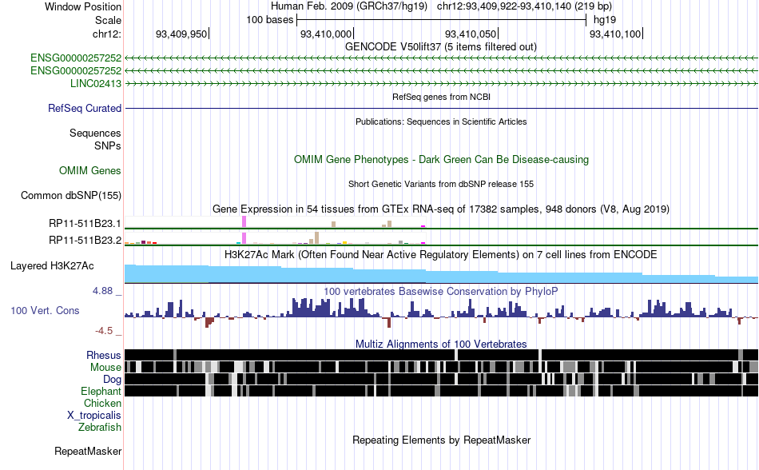Click the chr12:93,409,922-93,410,140 position text

(524, 6)
